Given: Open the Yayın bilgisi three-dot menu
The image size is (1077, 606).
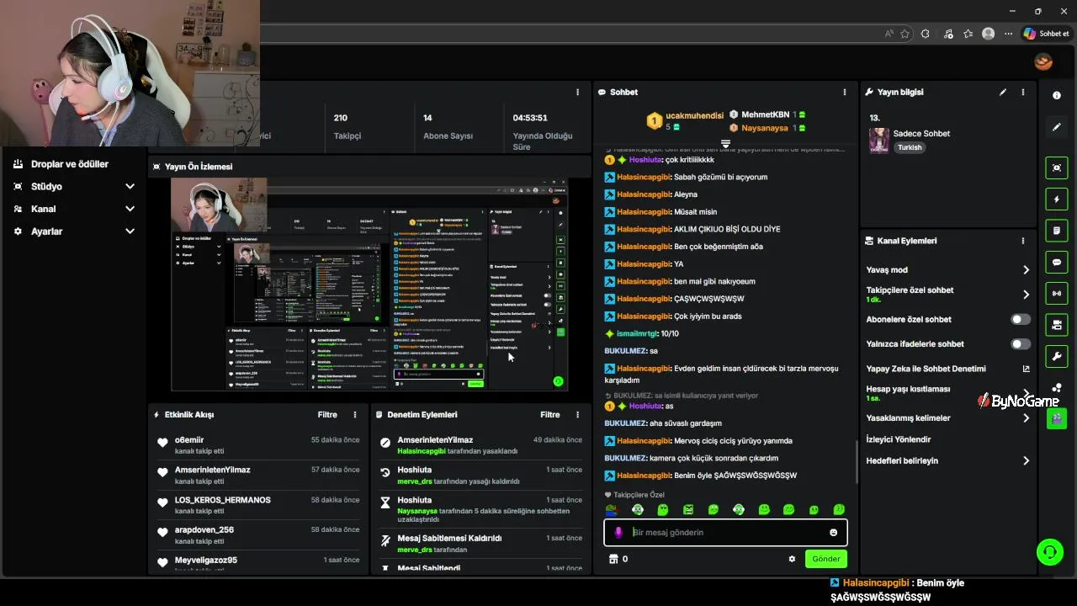Looking at the screenshot, I should click(1023, 93).
